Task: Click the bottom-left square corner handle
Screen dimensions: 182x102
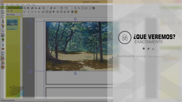Action: [x=30, y=72]
